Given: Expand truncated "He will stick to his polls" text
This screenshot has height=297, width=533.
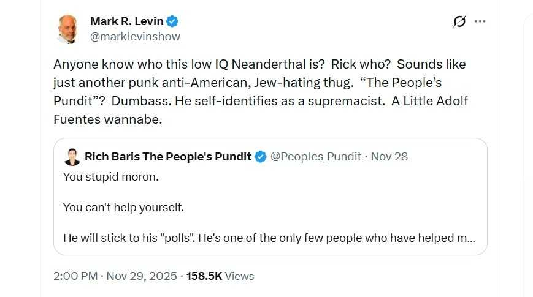Looking at the screenshot, I should (x=269, y=238).
